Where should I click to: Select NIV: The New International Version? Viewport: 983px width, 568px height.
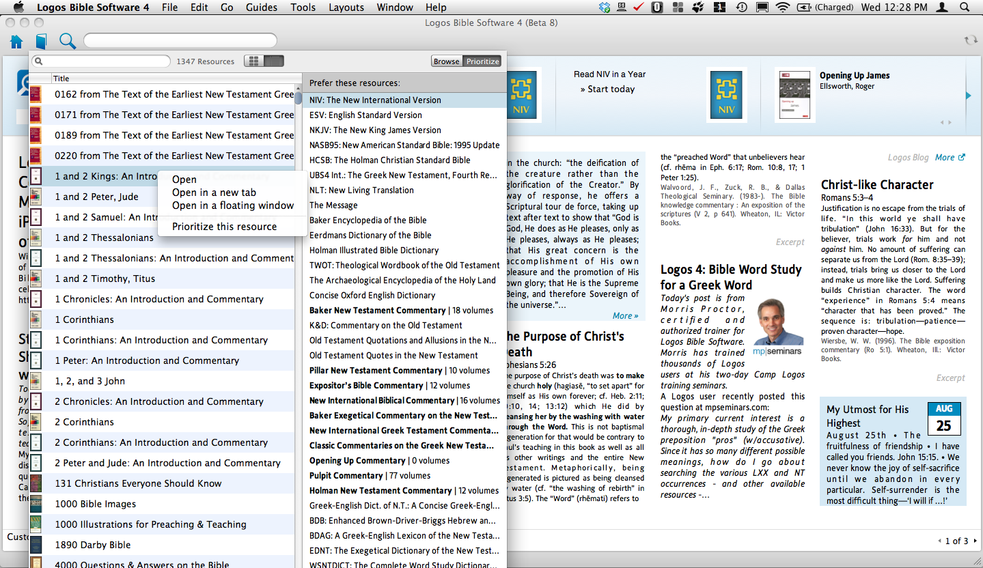pos(404,100)
